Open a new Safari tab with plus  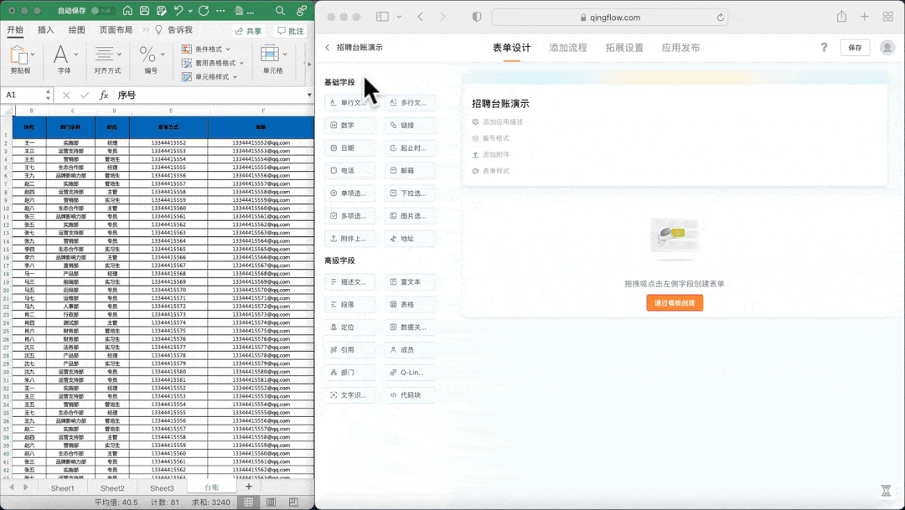(x=865, y=17)
